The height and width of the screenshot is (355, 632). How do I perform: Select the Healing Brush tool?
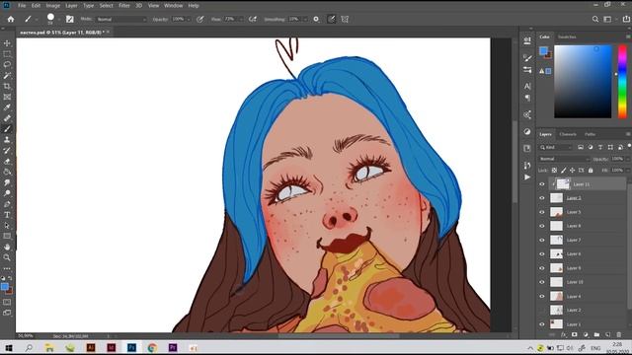7,118
